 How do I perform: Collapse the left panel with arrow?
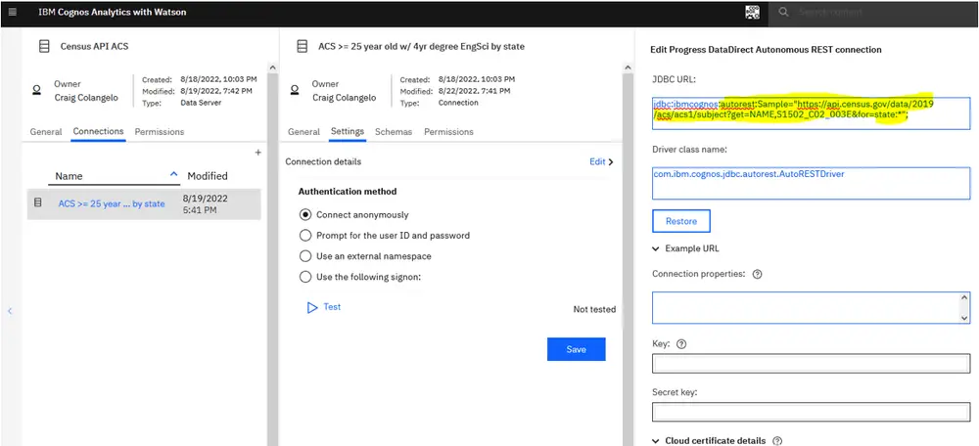[x=10, y=311]
